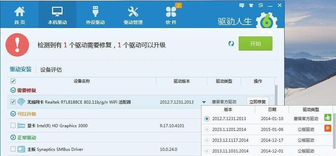
Task: Click the skin shirt icon
Action: point(251,5)
